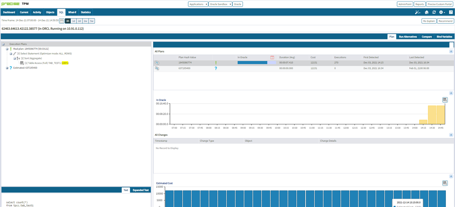
Task: Switch to the Objects tab
Action: (50, 12)
